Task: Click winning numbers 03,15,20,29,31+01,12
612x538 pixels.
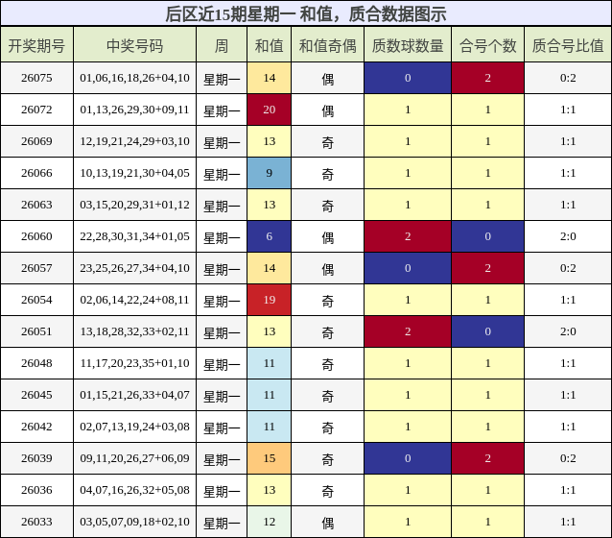Action: click(x=134, y=205)
